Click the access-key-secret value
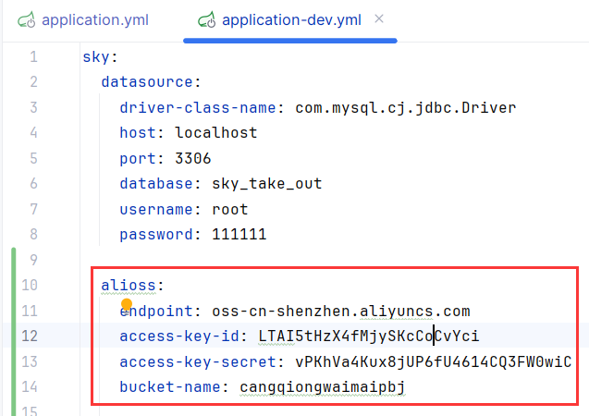 433,361
